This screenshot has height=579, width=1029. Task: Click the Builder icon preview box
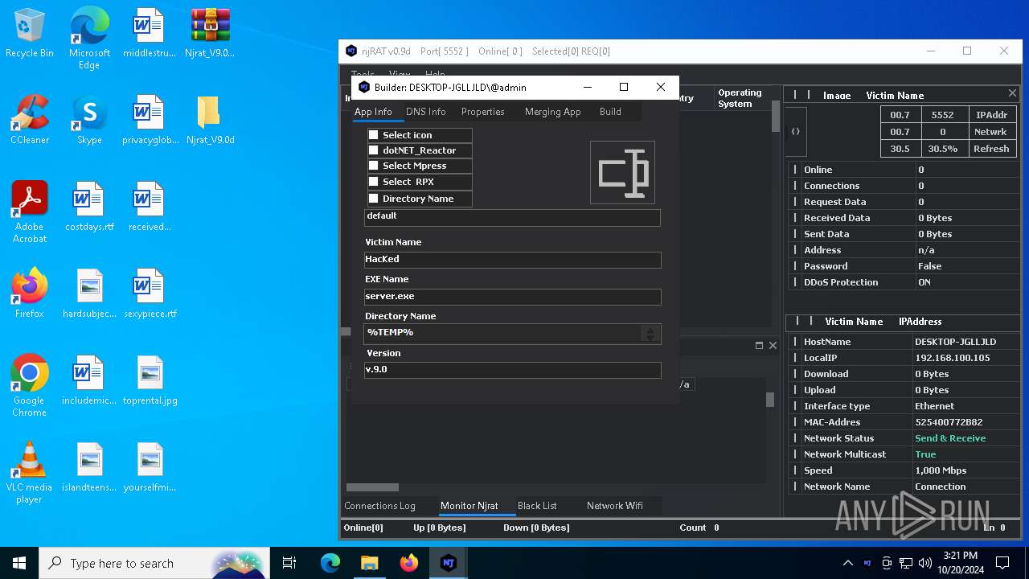[622, 172]
